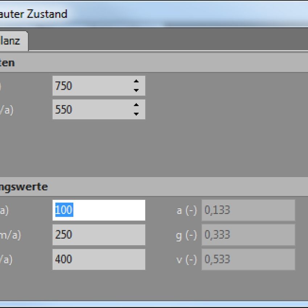Click the 'v (-)' label

pos(186,260)
